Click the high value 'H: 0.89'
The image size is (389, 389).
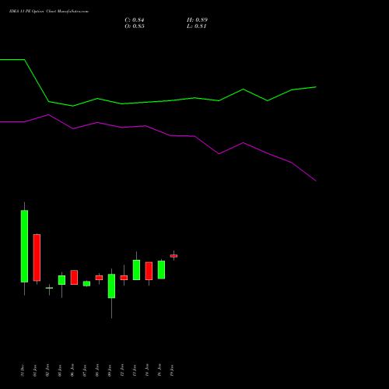click(197, 20)
